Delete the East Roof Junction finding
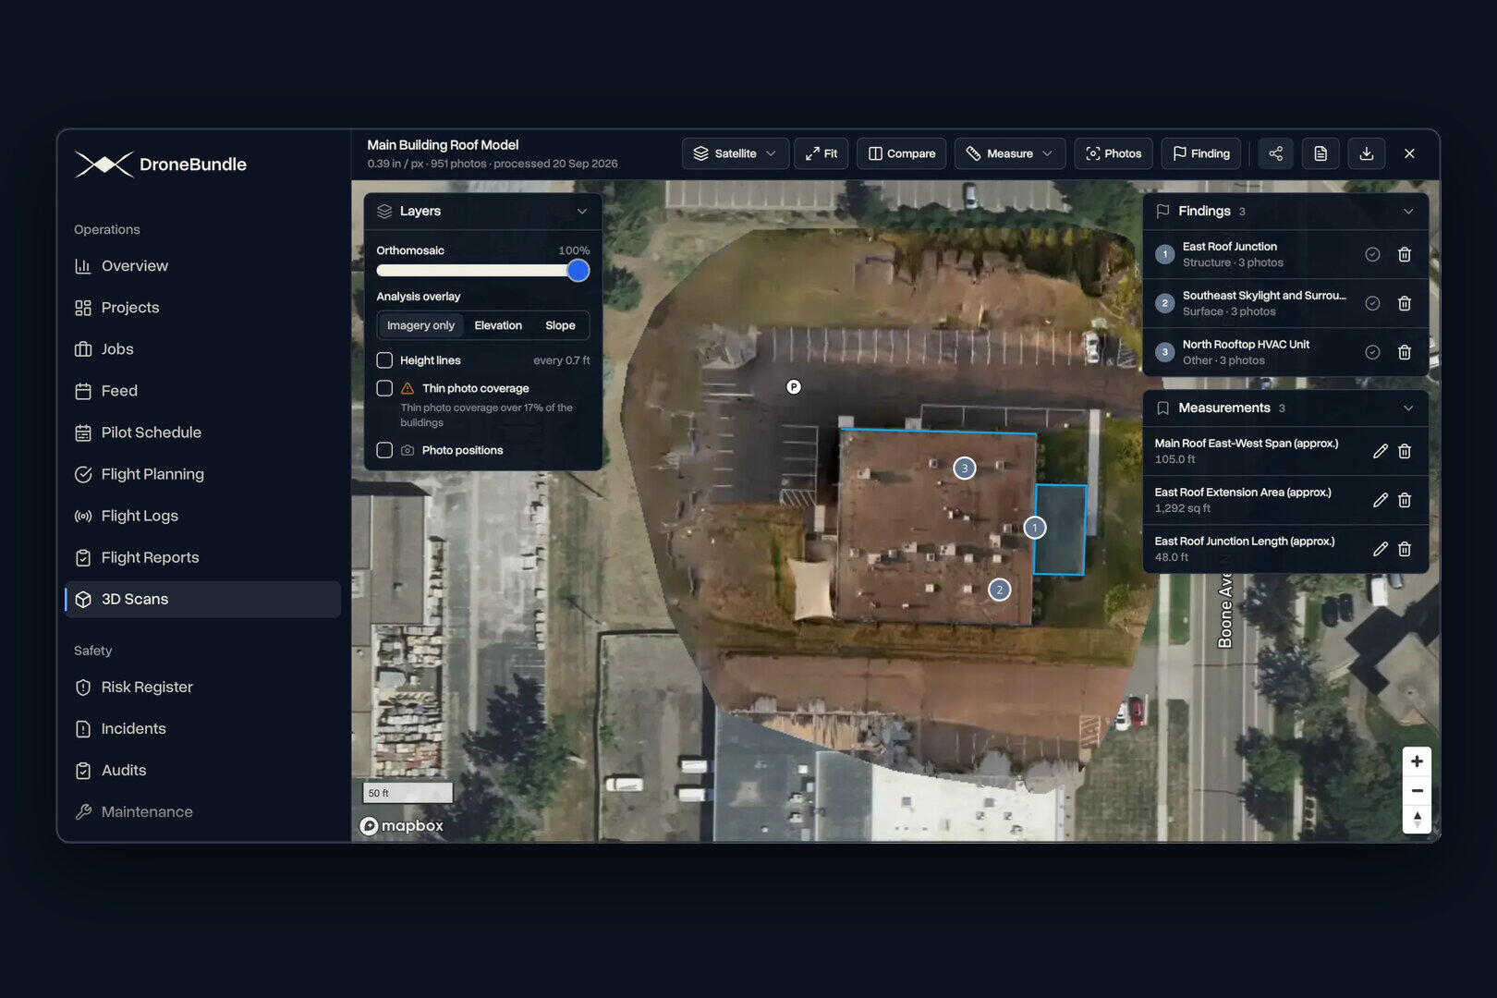This screenshot has width=1497, height=998. click(x=1404, y=254)
